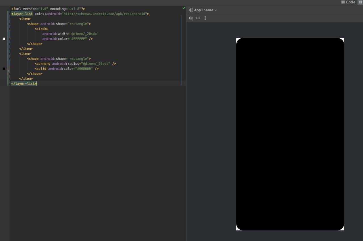Select the Split view mode icon
Image resolution: width=363 pixels, height=241 pixels.
click(360, 2)
